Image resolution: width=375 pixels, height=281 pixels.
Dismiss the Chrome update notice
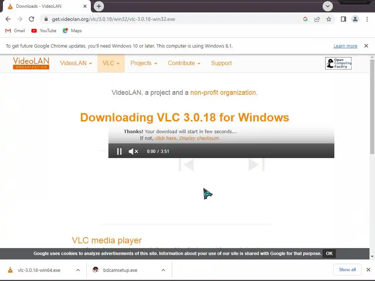(x=366, y=46)
